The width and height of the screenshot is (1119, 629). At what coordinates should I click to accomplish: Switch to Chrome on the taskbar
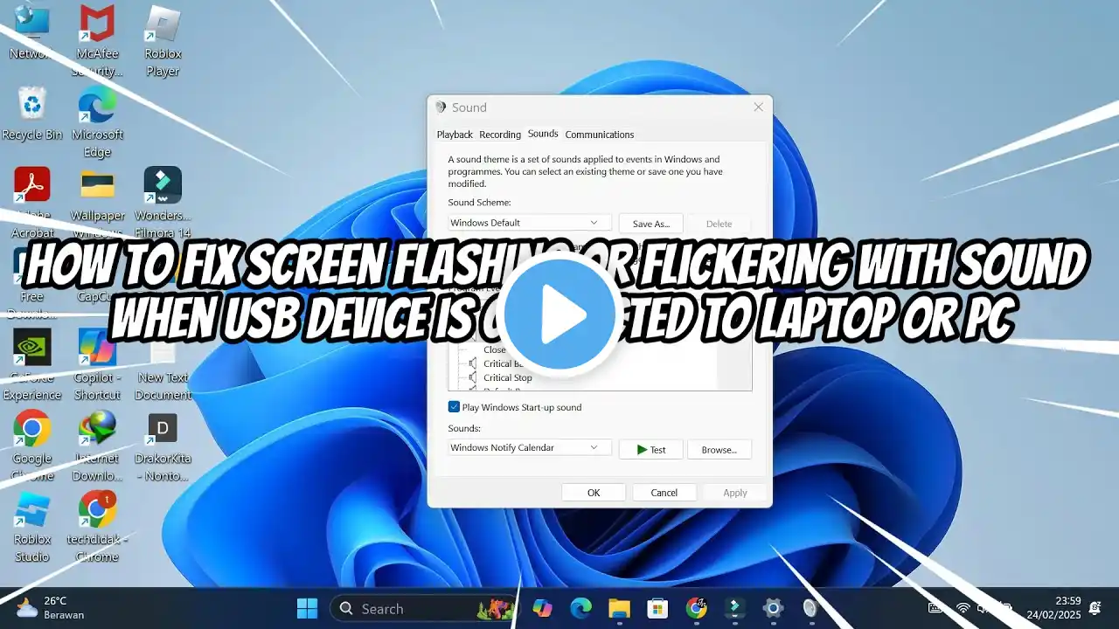[697, 608]
